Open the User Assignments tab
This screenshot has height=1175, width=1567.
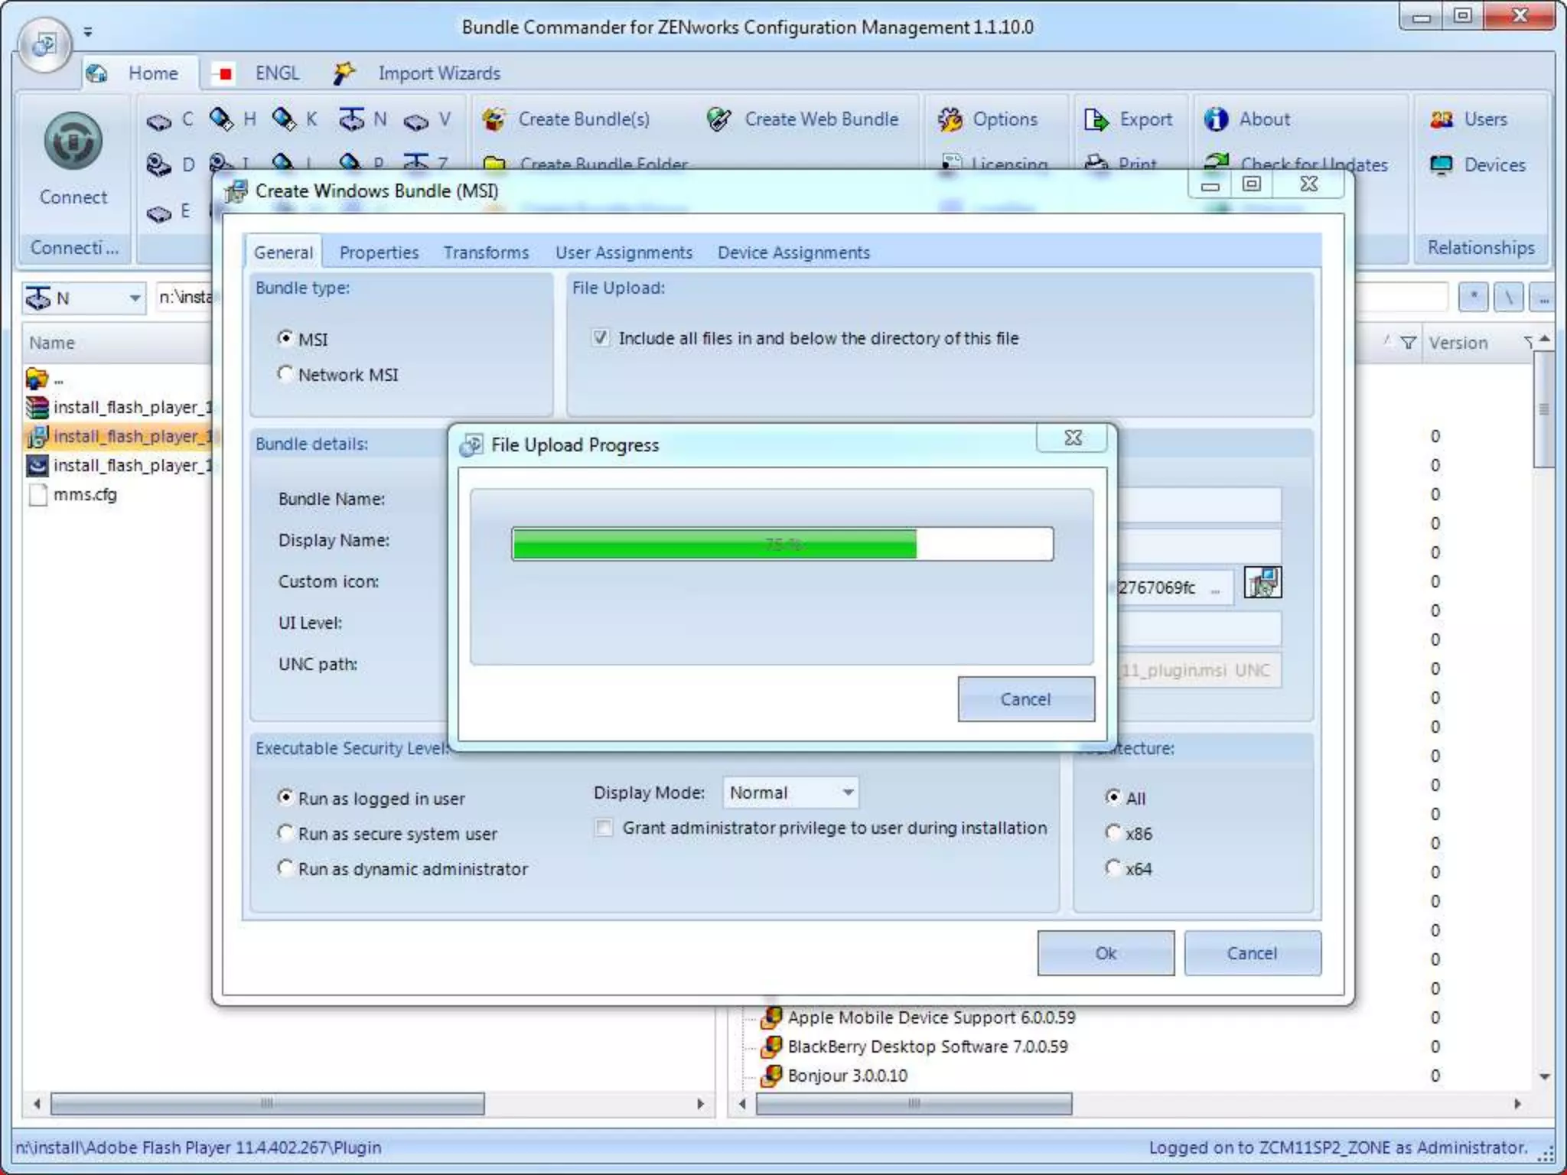[624, 252]
